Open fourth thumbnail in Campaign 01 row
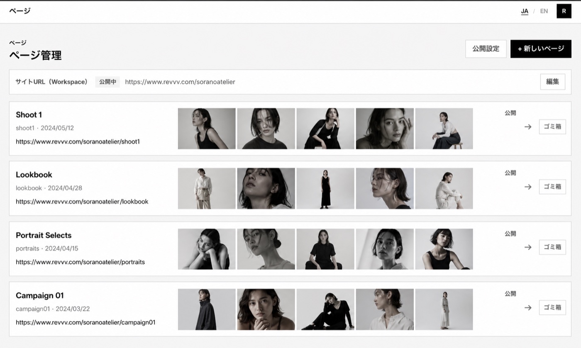This screenshot has height=348, width=581. click(385, 309)
